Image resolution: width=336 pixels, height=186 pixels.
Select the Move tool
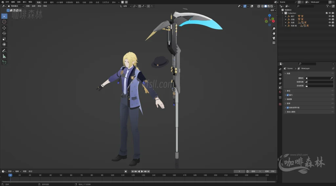click(4, 28)
